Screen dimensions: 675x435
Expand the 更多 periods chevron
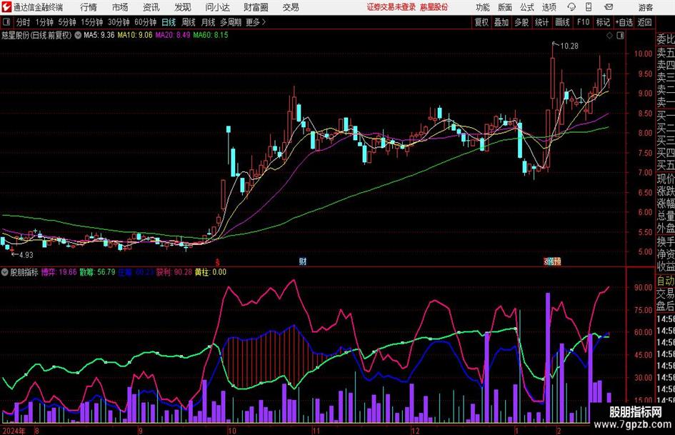point(264,22)
